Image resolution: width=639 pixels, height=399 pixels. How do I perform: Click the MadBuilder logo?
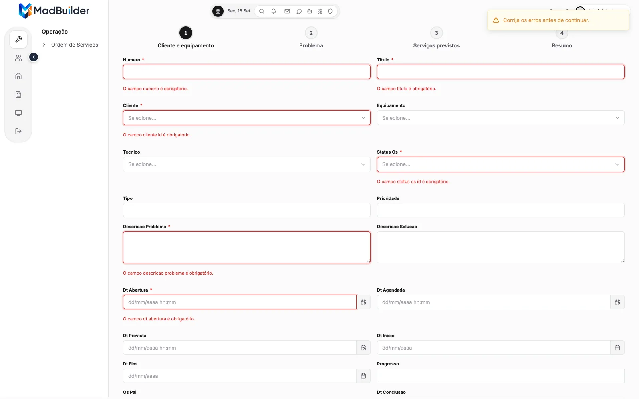point(54,11)
